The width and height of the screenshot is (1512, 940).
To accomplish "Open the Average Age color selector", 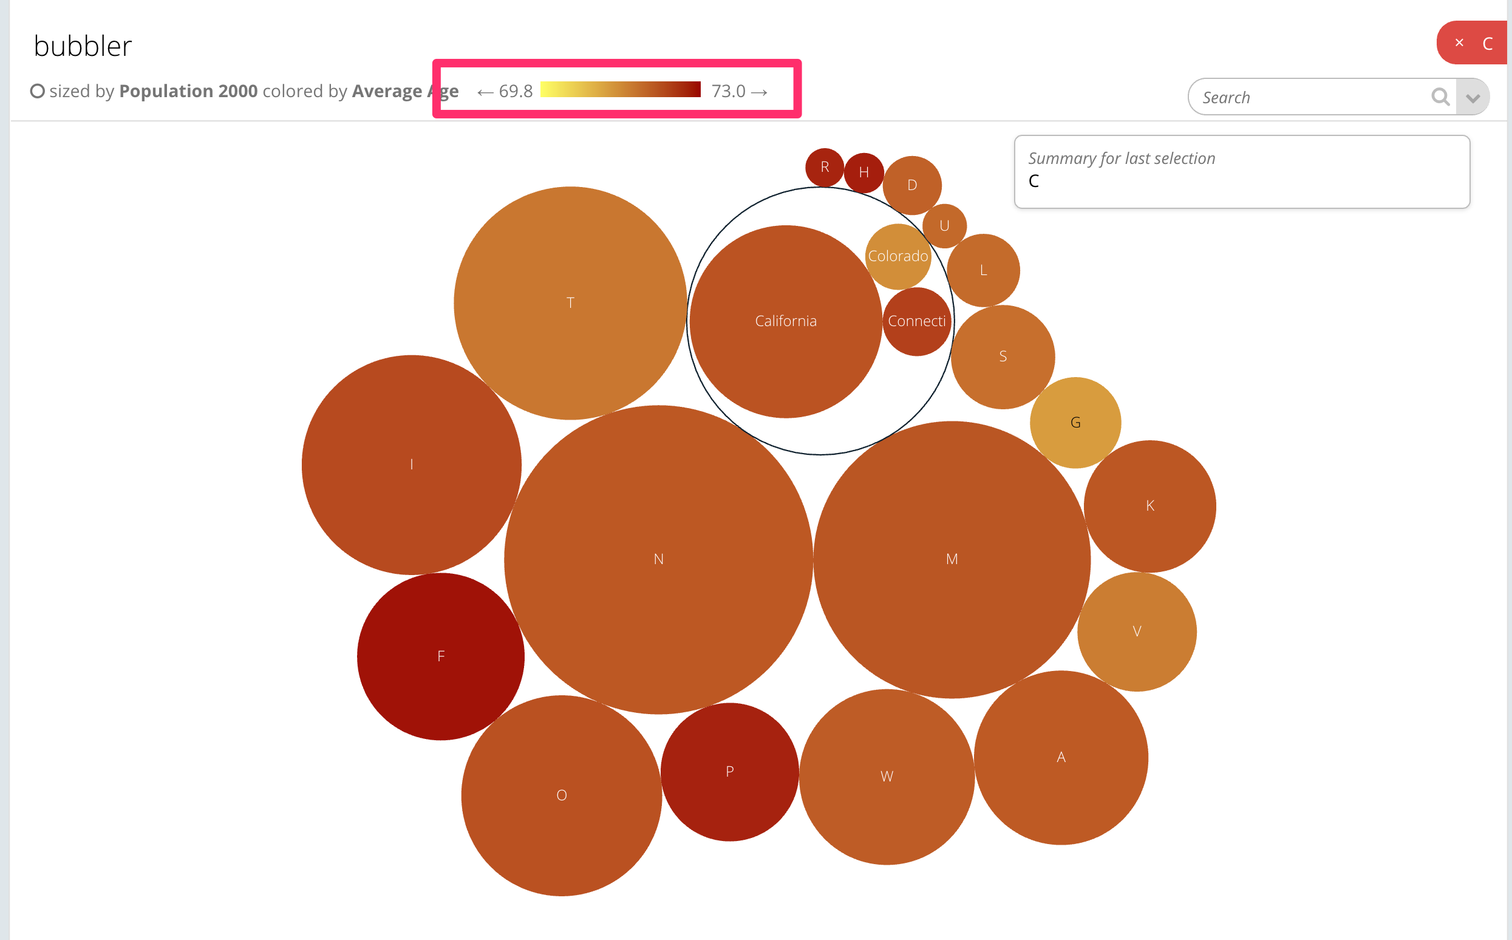I will (406, 91).
